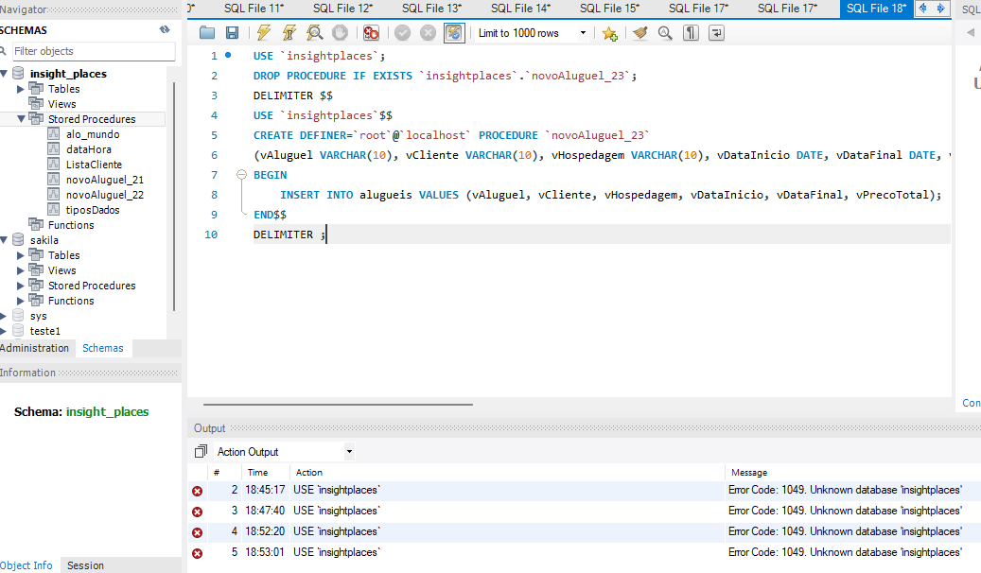The width and height of the screenshot is (981, 573).
Task: Open the Action Output dropdown
Action: point(284,452)
